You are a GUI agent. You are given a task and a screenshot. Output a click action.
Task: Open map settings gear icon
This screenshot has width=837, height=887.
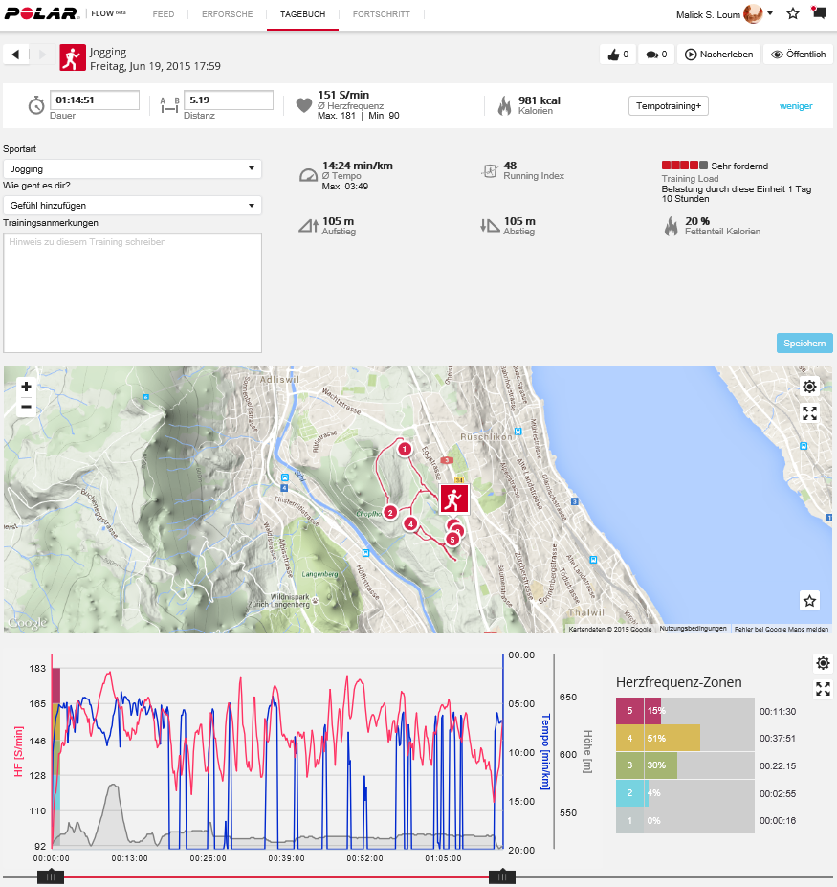coord(810,387)
